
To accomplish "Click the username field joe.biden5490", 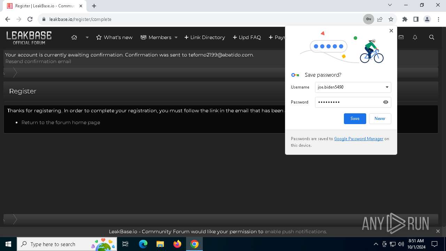I will click(x=353, y=87).
